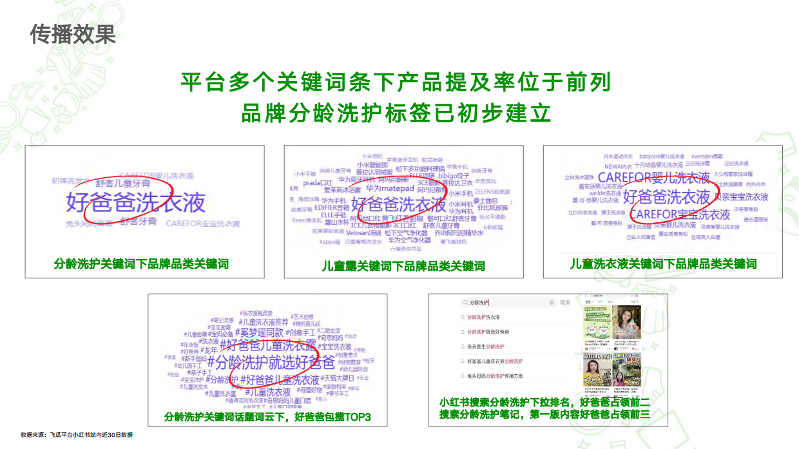The width and height of the screenshot is (799, 449).
Task: Click CAREFOR婴儿洗衣液 in the 儿童洗衣液 cloud
Action: pyautogui.click(x=654, y=177)
